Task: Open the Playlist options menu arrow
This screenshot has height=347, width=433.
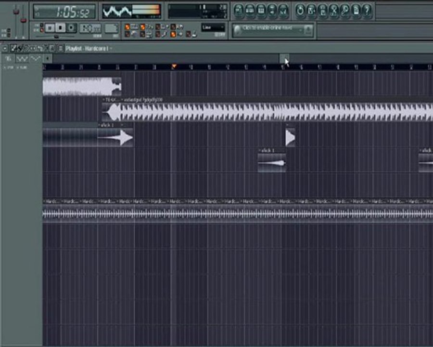Action: 5,49
